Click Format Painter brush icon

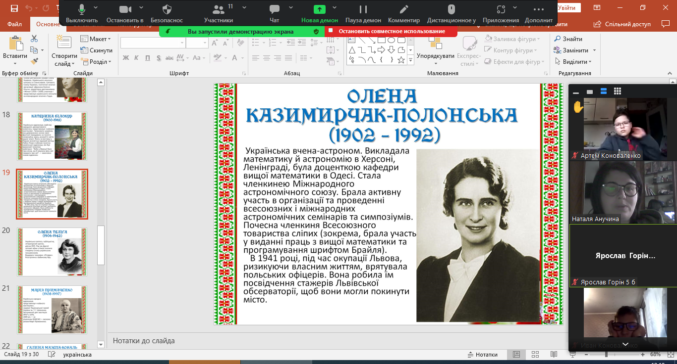[34, 62]
